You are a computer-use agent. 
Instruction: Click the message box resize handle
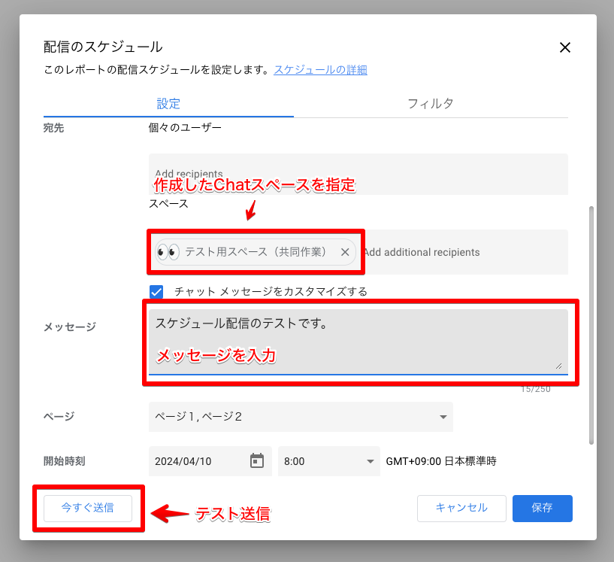pyautogui.click(x=558, y=365)
